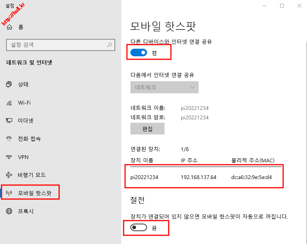307x244 pixels.
Task: Click the Wi-Fi signal icon
Action: pos(9,103)
